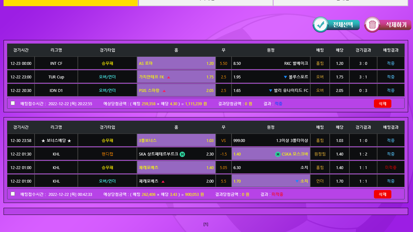Click the blue down arrow beside 볼루스포르
This screenshot has height=232, width=413.
[x=285, y=77]
